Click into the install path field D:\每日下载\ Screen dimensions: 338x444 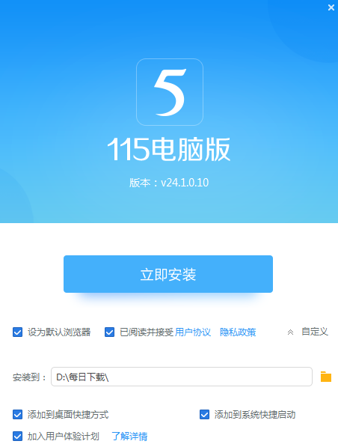coord(182,377)
